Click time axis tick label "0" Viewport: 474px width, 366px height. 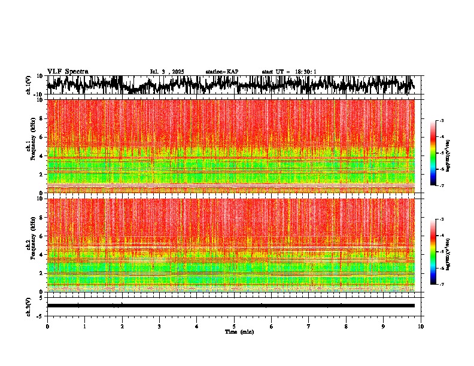[47, 327]
